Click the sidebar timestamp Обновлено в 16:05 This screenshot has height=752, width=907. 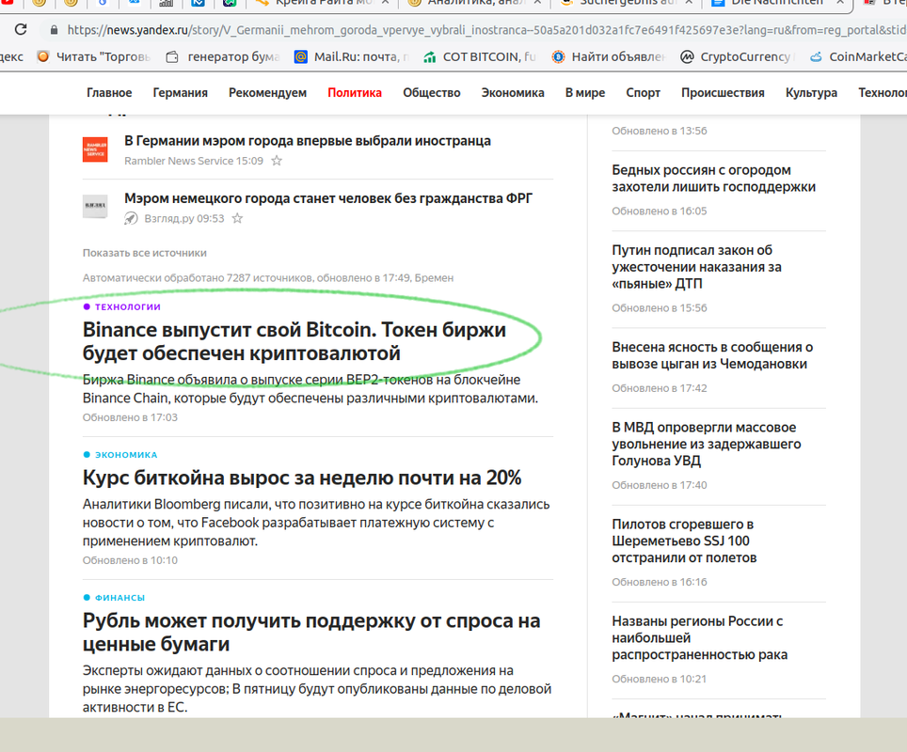(x=660, y=211)
